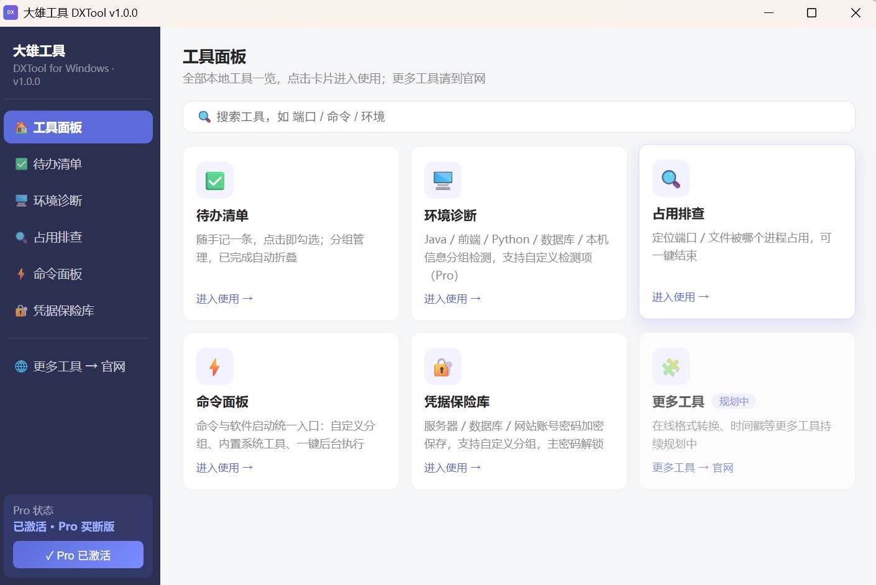Click 待办清单 card description text
876x585 pixels.
pyautogui.click(x=280, y=248)
